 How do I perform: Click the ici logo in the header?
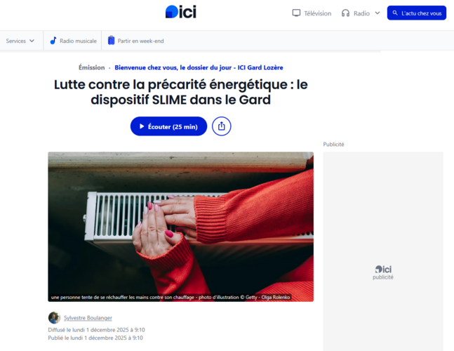[x=180, y=12]
